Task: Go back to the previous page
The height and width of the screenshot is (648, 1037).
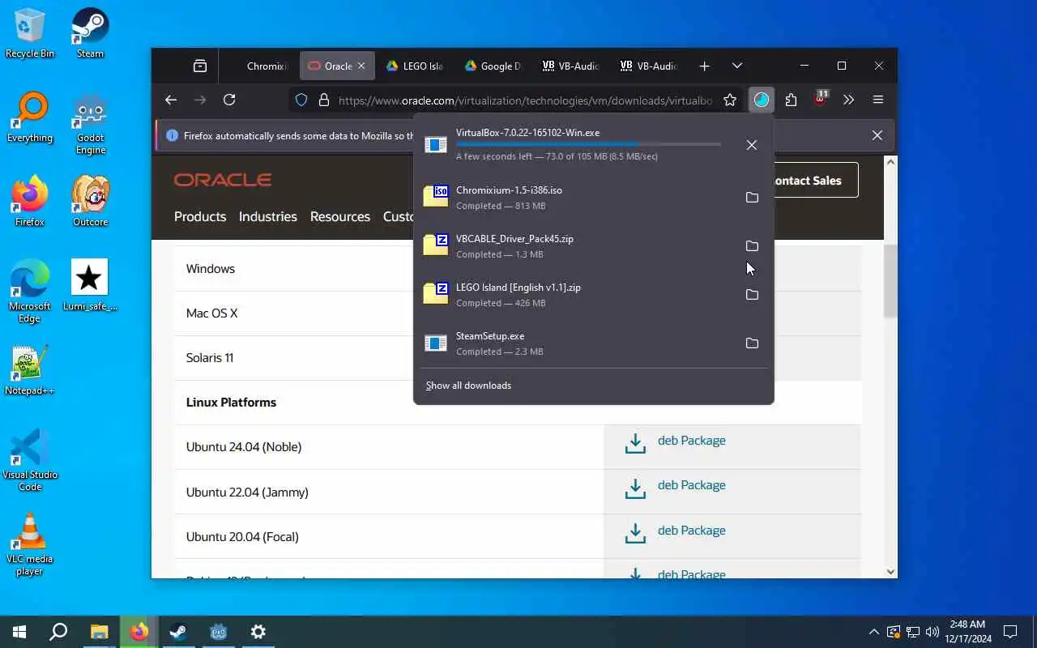Action: (x=170, y=100)
